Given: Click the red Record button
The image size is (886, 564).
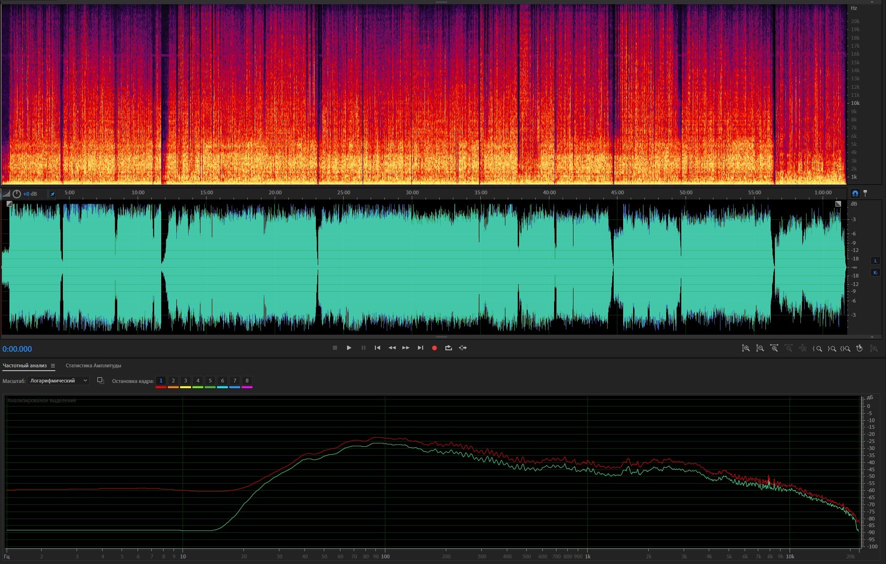Looking at the screenshot, I should pos(434,348).
